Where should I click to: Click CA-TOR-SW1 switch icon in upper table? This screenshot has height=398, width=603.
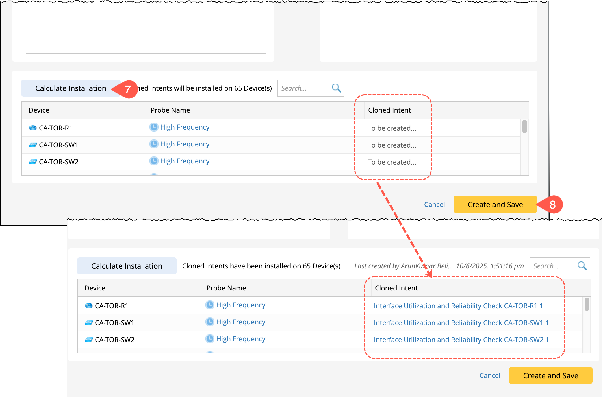[x=33, y=145]
